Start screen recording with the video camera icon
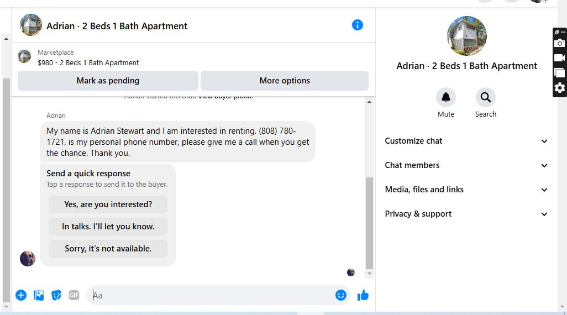 560,57
